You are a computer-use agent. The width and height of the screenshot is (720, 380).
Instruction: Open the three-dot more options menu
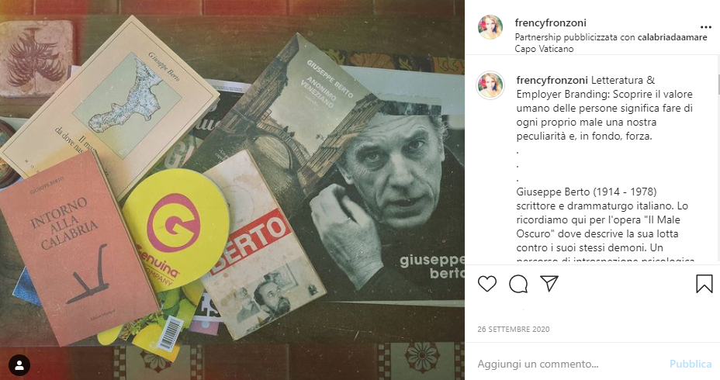tap(706, 28)
